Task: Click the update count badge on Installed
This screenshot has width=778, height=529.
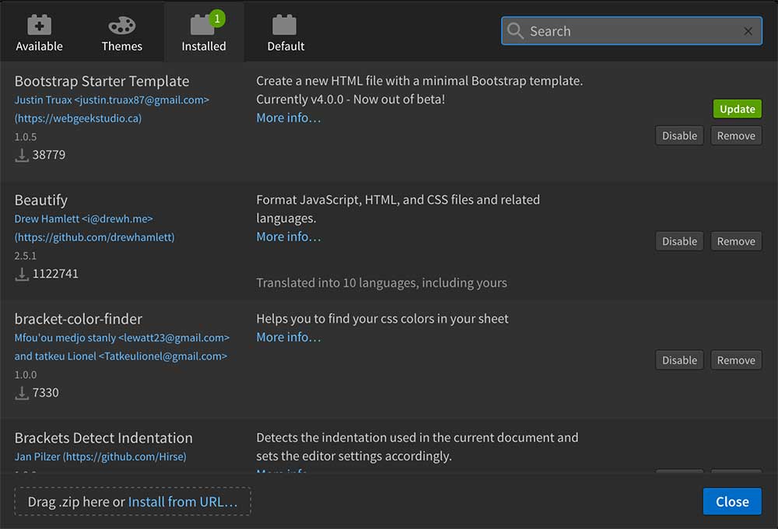Action: point(217,17)
